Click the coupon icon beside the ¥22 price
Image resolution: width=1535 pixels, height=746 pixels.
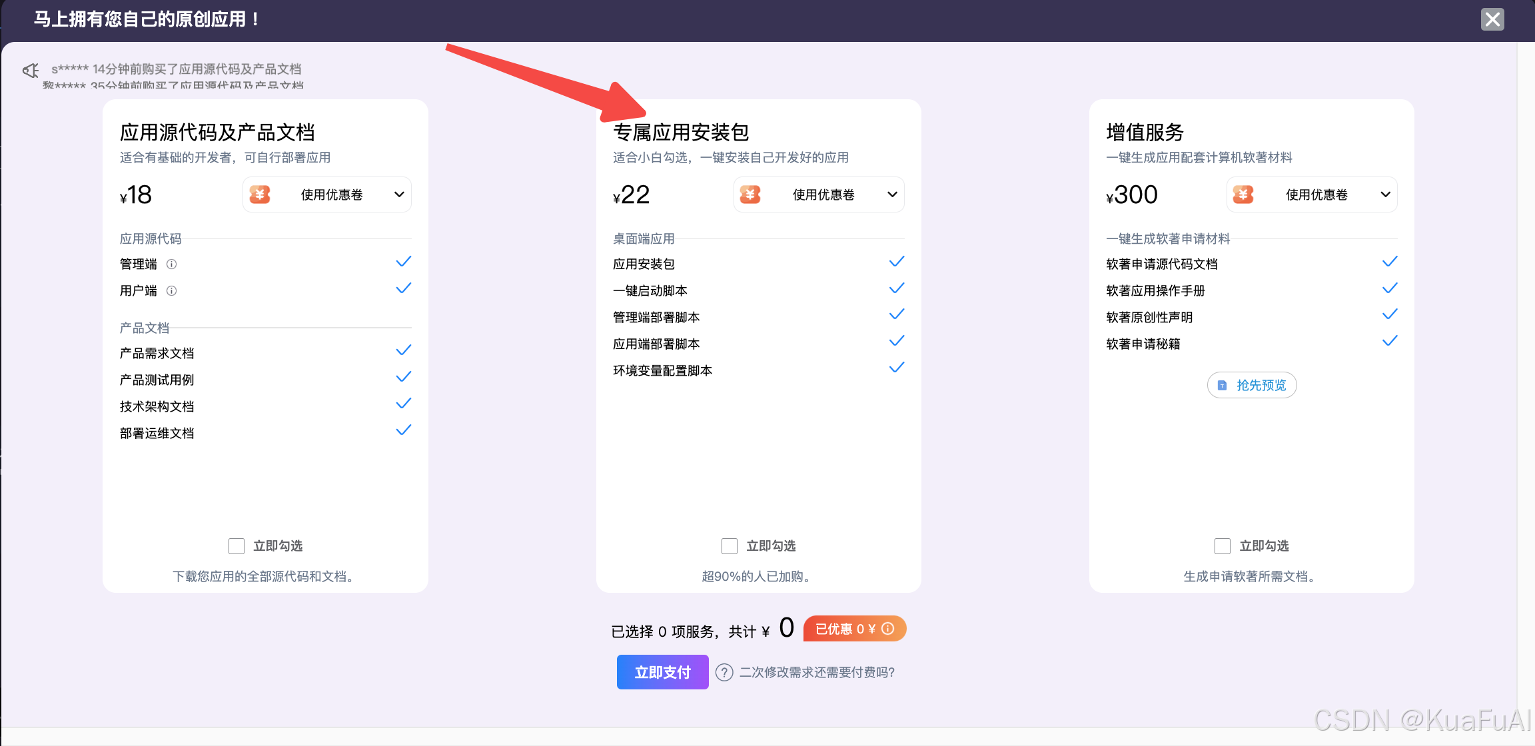(x=750, y=194)
